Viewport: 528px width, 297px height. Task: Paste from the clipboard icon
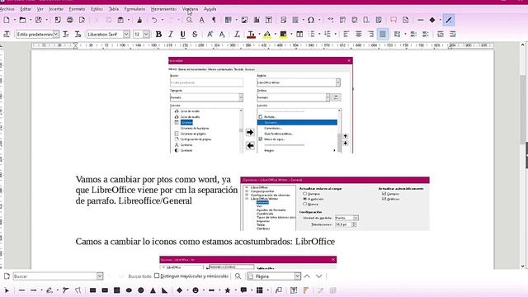tap(120, 20)
